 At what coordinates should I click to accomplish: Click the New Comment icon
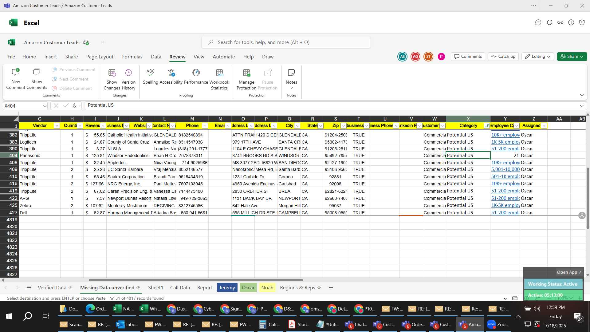pos(16,73)
